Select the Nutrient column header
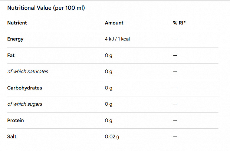Viewport: 230px width, 151px height. 17,23
